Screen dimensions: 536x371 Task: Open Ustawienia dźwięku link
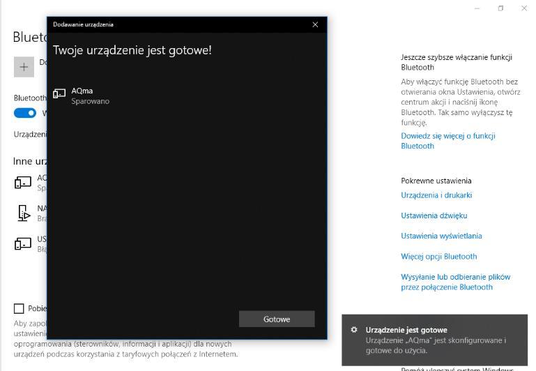(434, 215)
